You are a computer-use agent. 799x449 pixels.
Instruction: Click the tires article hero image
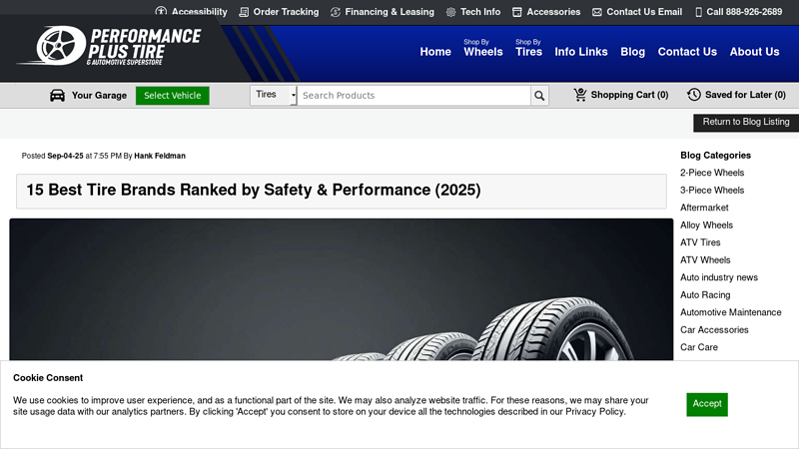click(x=341, y=289)
